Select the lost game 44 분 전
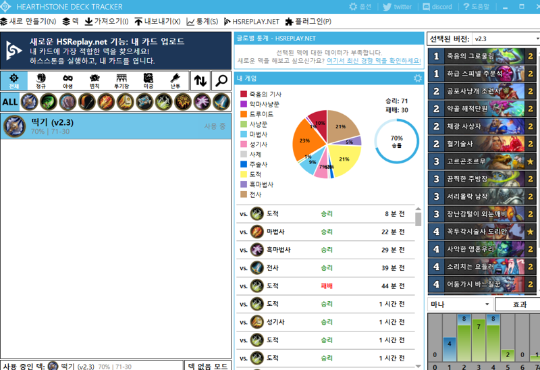 pyautogui.click(x=325, y=286)
